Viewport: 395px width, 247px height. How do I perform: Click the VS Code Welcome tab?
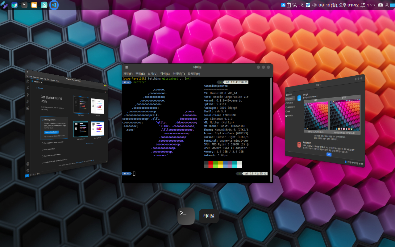pos(36,82)
